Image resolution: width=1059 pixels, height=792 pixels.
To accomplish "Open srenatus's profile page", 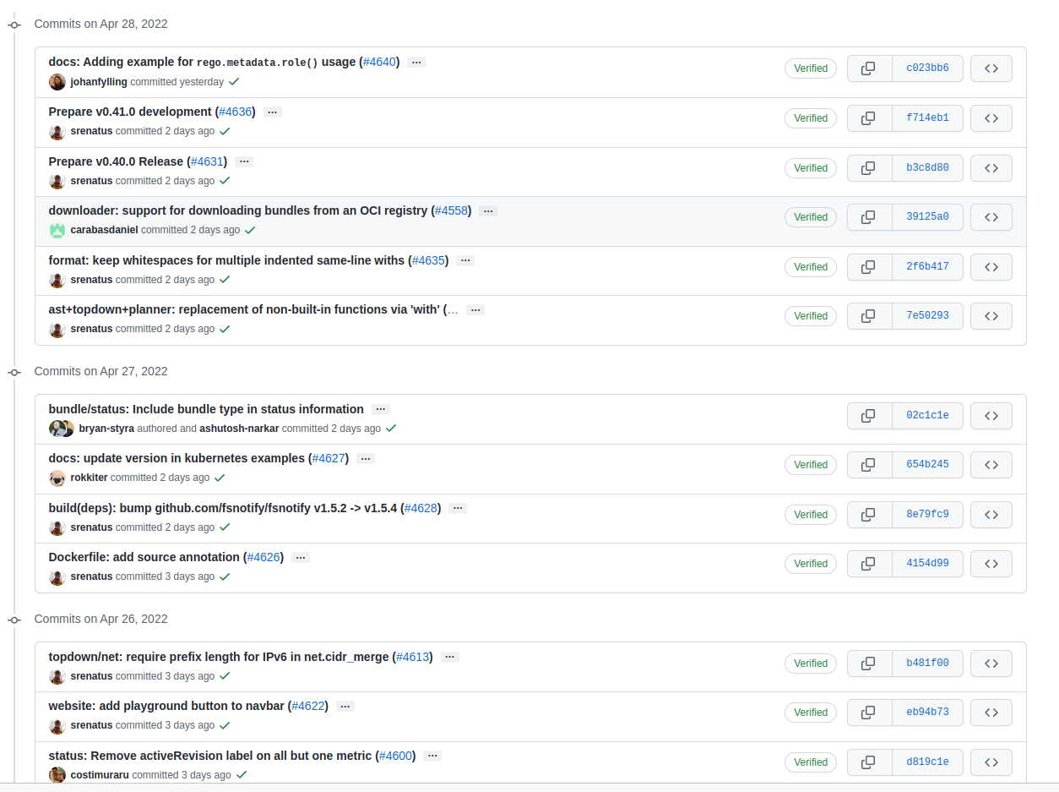I will [x=91, y=131].
